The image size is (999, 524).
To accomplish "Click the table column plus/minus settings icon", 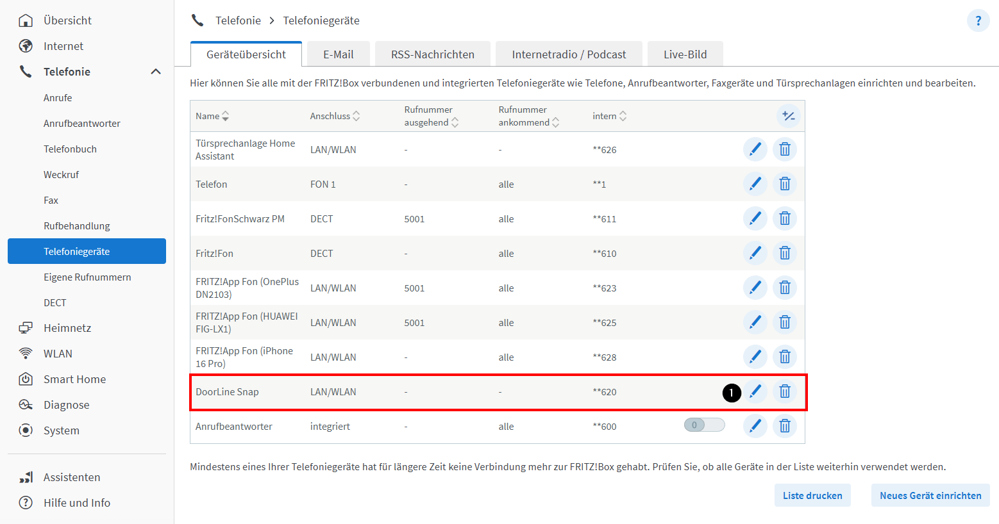I will 788,116.
